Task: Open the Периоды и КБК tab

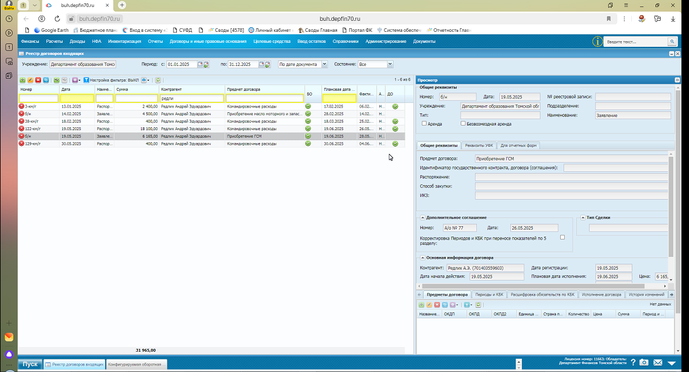Action: tap(489, 294)
